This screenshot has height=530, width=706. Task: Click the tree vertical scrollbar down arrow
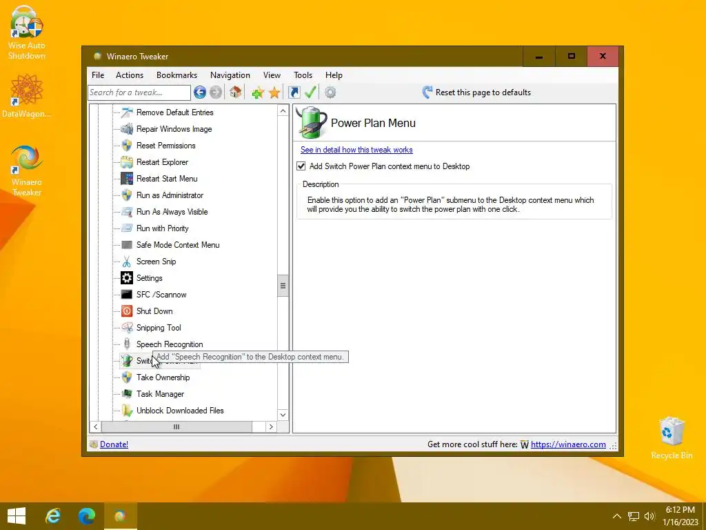point(283,415)
